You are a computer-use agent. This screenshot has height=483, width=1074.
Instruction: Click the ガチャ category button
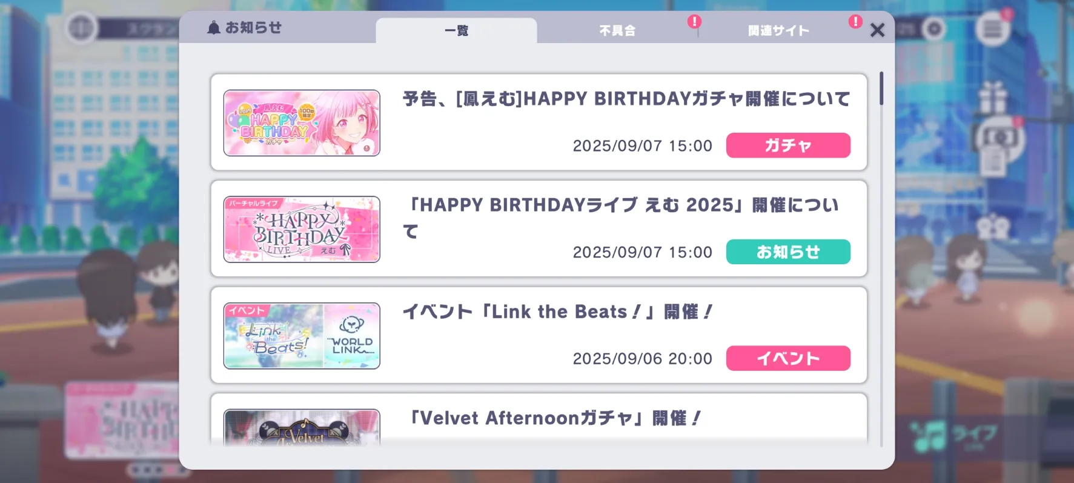[x=788, y=145]
